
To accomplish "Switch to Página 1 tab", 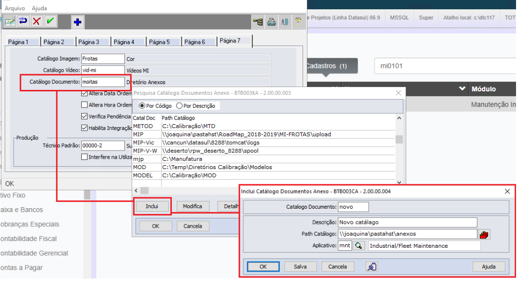I will click(23, 42).
